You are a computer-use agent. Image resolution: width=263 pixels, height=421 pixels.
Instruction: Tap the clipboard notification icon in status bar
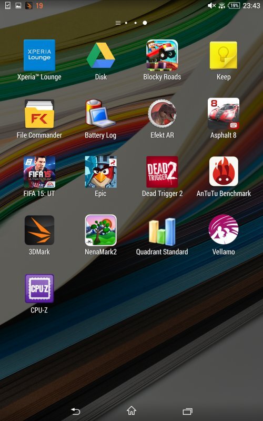click(8, 5)
